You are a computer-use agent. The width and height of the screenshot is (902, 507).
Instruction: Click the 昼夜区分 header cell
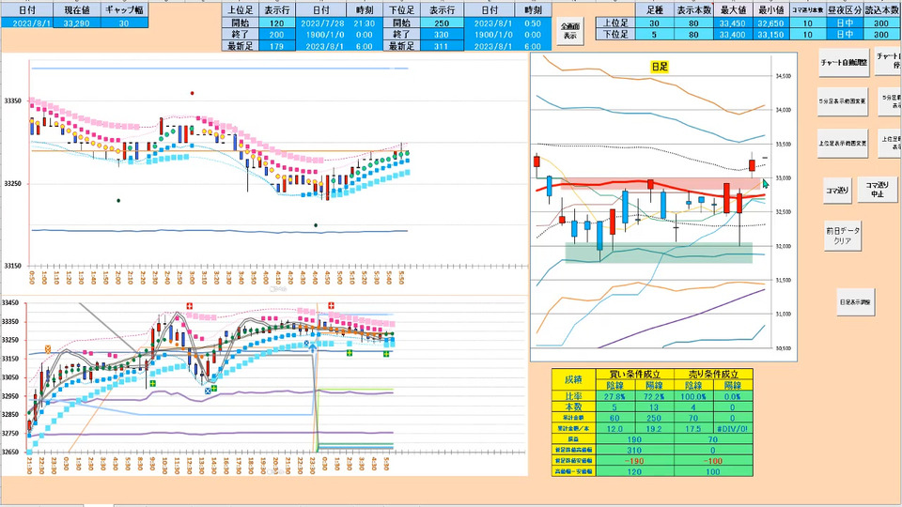pos(845,10)
